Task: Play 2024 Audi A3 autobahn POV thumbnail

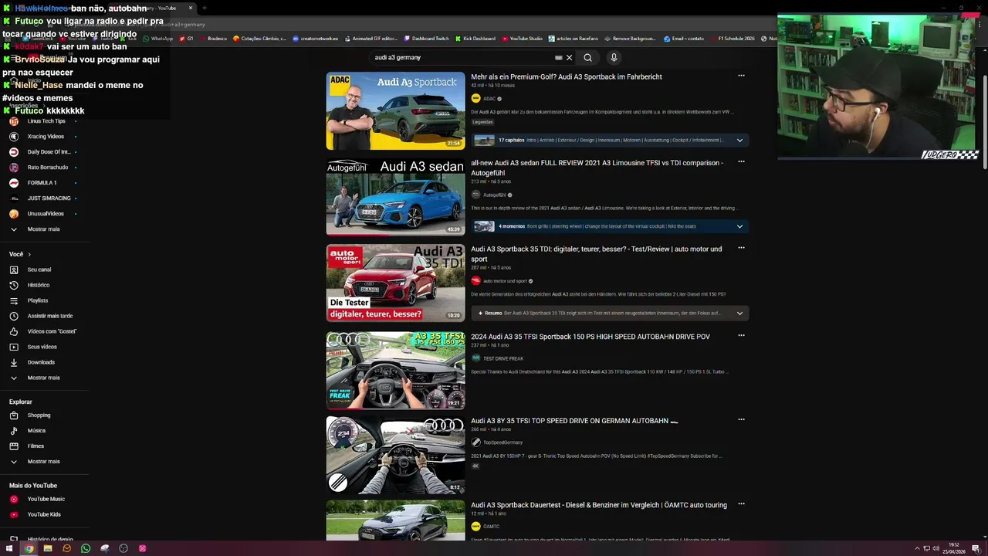Action: [x=395, y=371]
